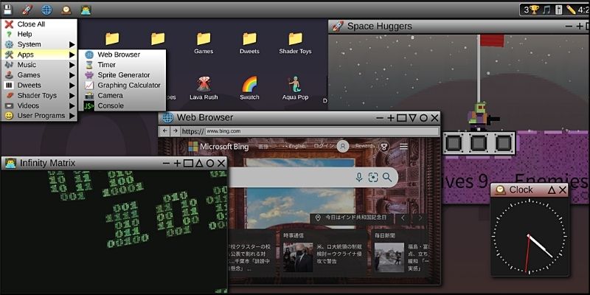Viewport: 590px width, 295px height.
Task: Click the ログイン sign-in link on Bing
Action: click(x=323, y=146)
